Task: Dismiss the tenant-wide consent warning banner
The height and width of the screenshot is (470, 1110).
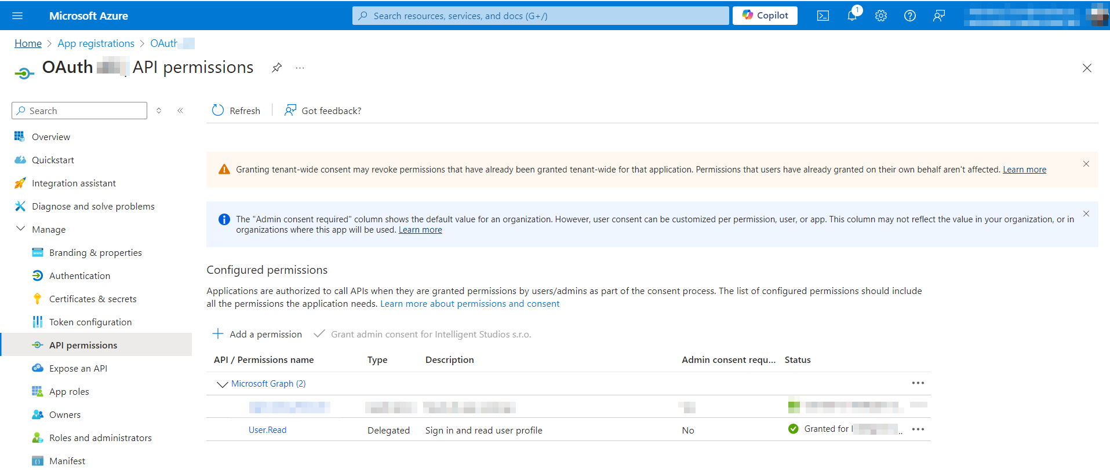Action: coord(1086,164)
